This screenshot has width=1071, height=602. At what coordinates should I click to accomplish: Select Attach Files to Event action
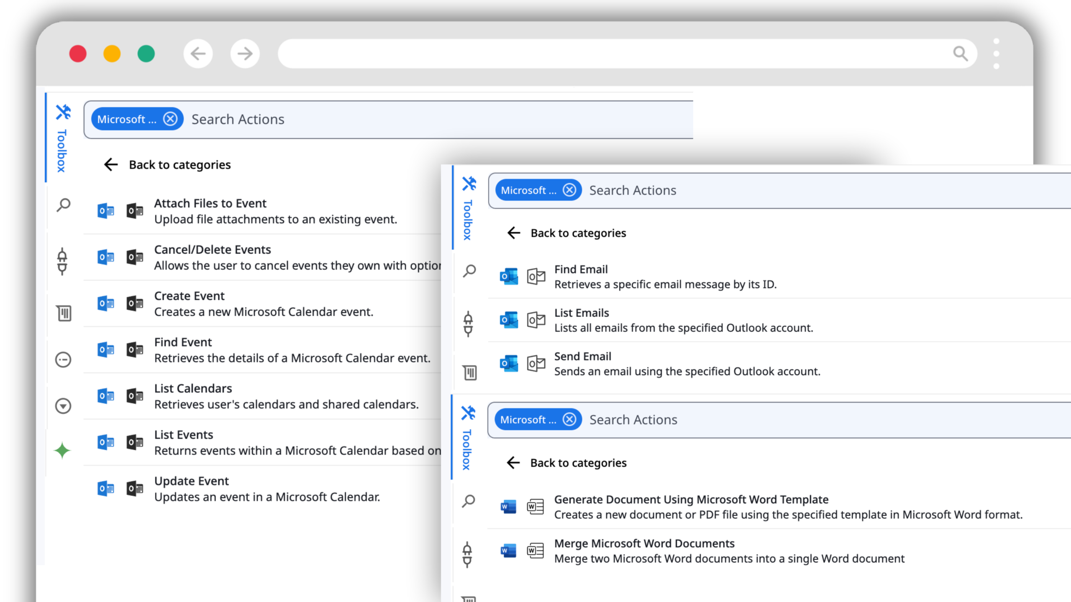tap(262, 211)
